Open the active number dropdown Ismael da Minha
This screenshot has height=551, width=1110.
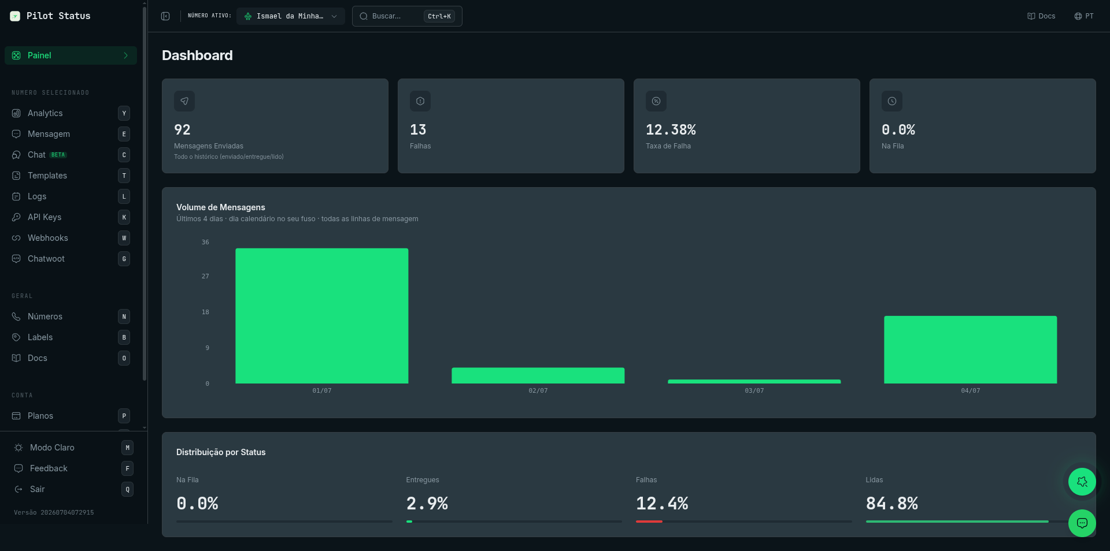click(291, 16)
